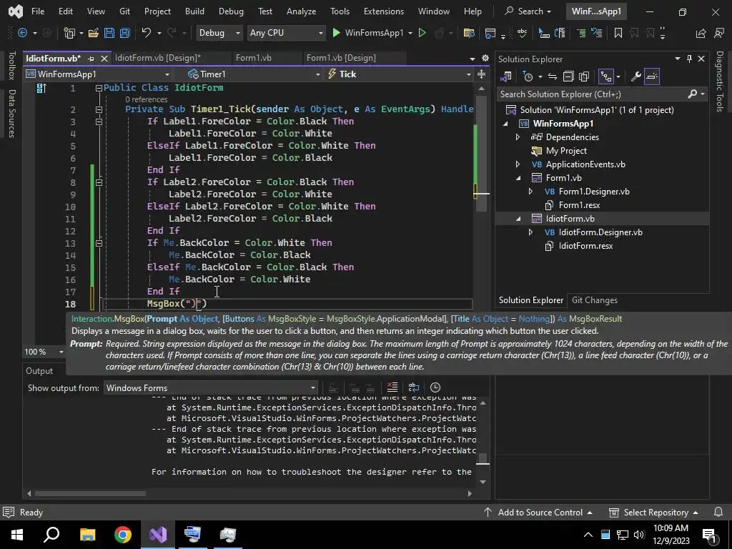This screenshot has height=549, width=732.
Task: Open the Any CPU platform dropdown
Action: coord(286,33)
